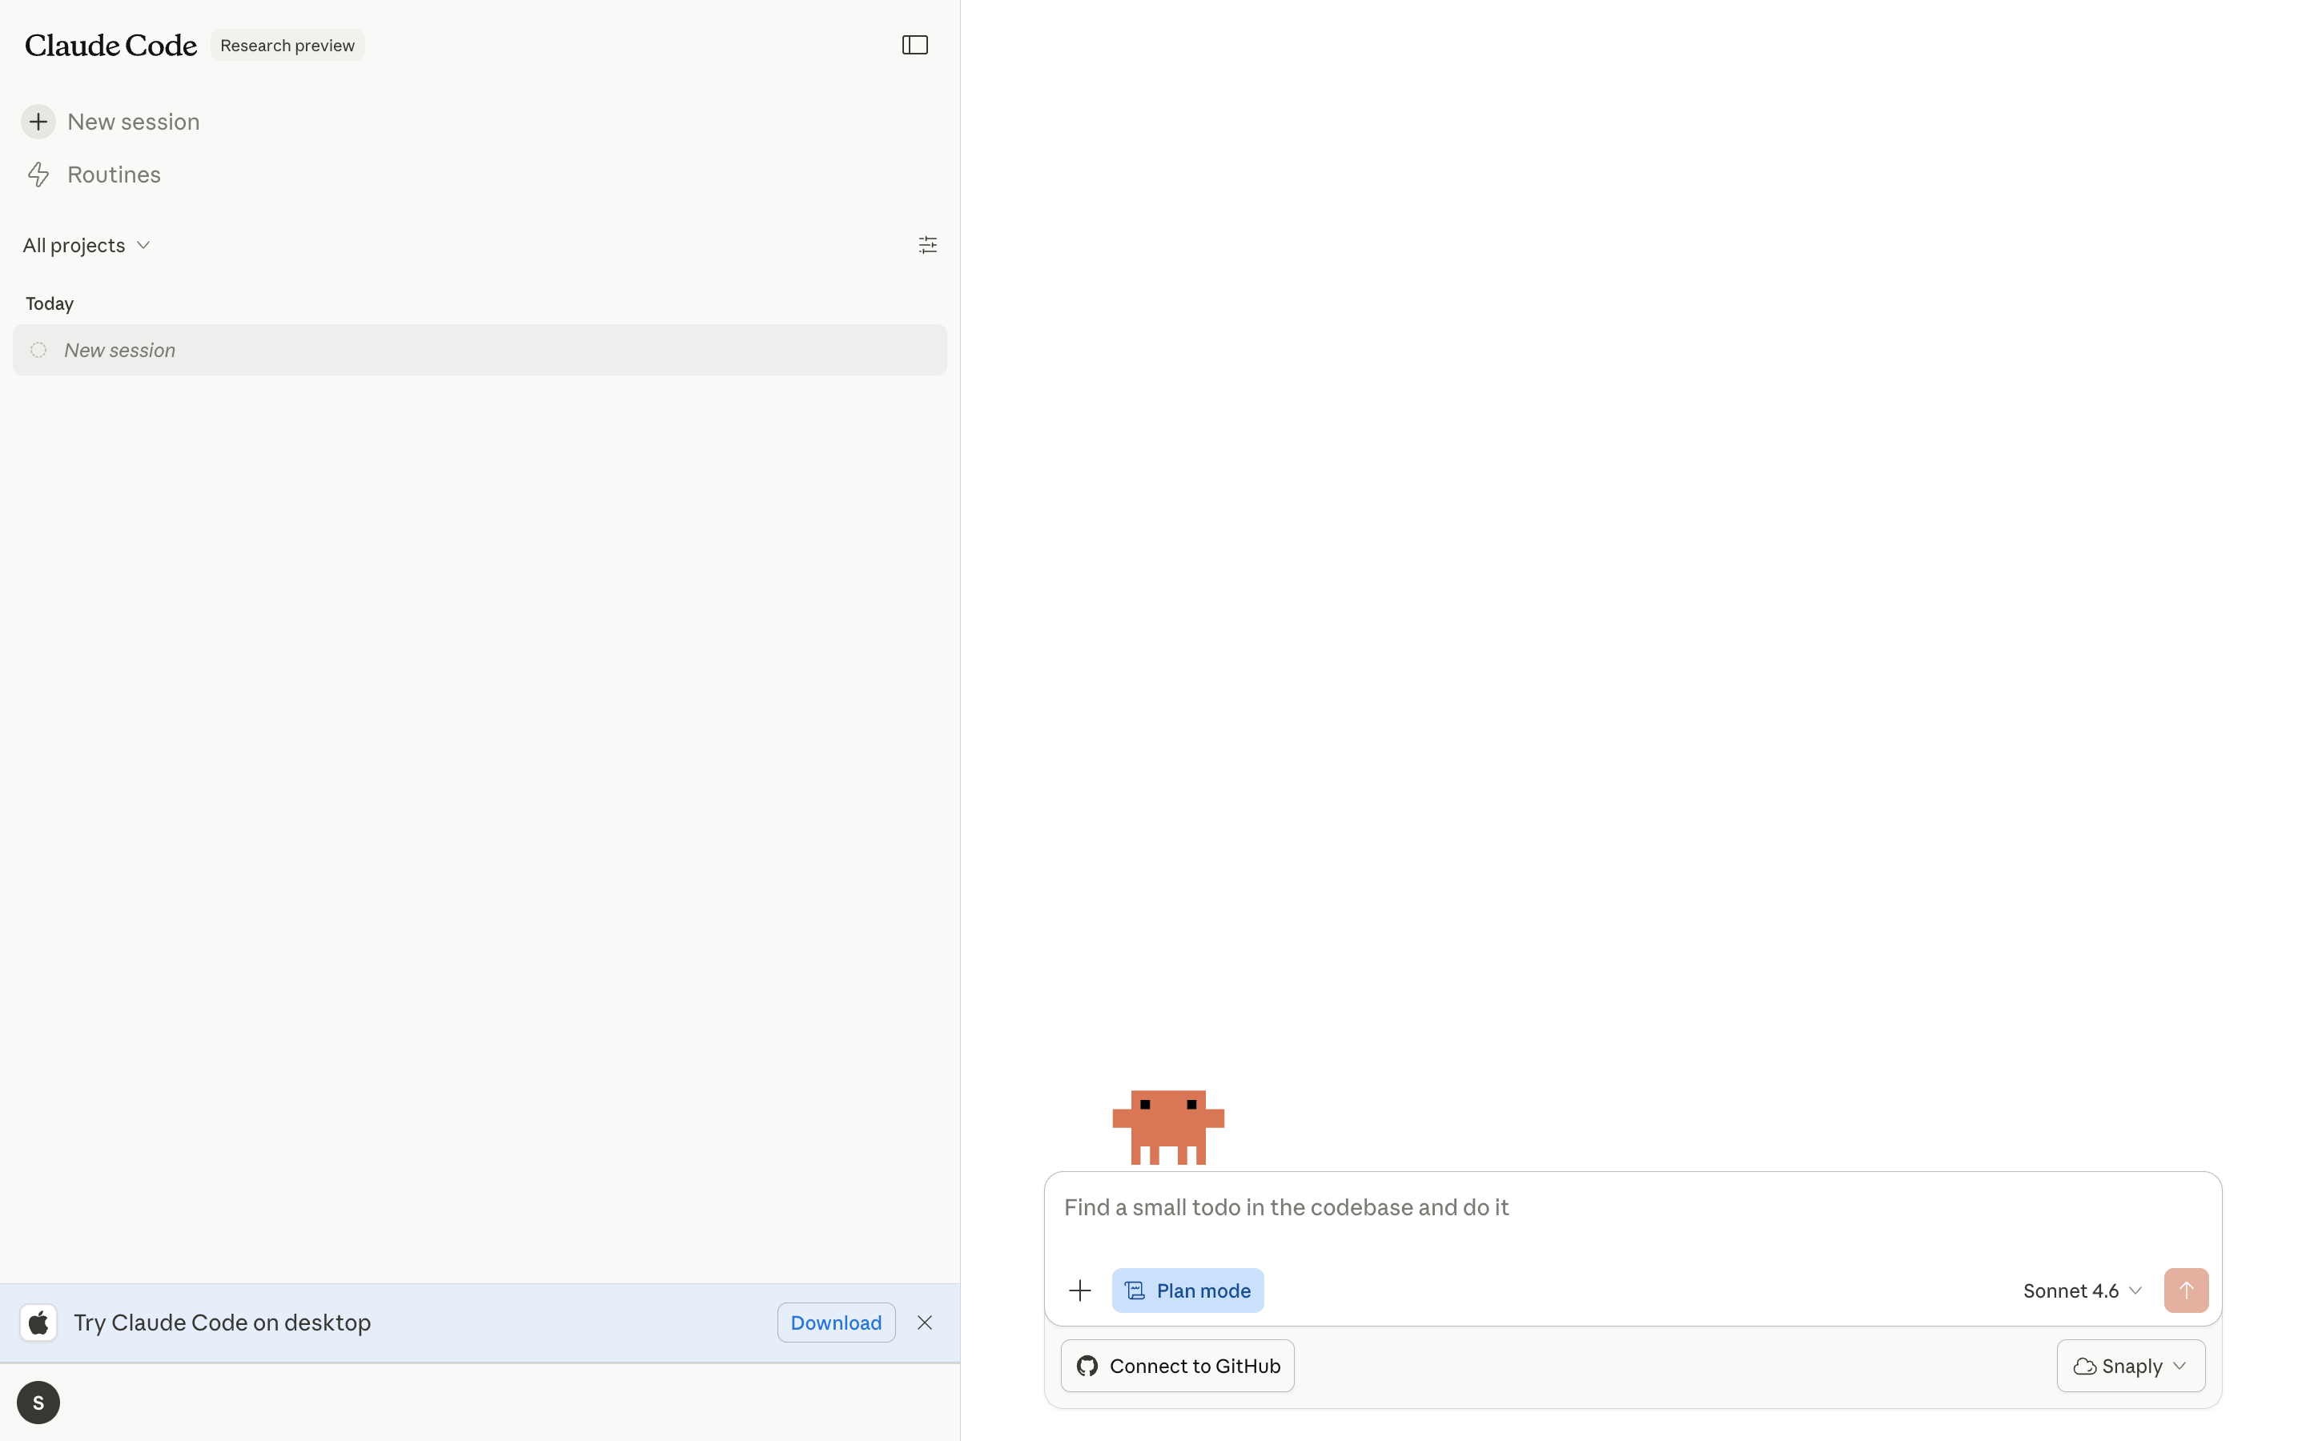The width and height of the screenshot is (2306, 1441).
Task: Click the plus attachment icon in prompt box
Action: [1079, 1290]
